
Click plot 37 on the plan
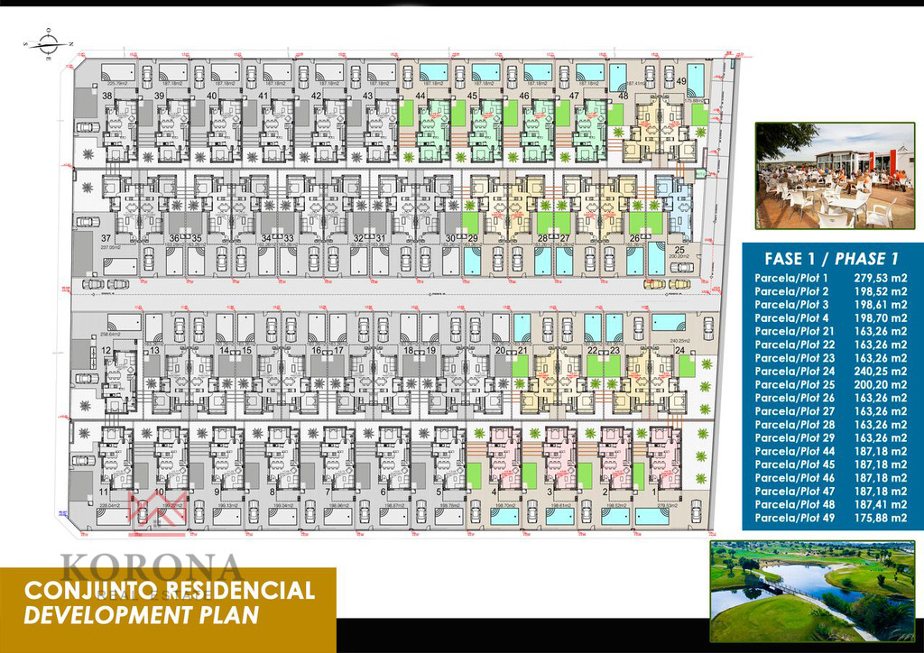pos(106,238)
